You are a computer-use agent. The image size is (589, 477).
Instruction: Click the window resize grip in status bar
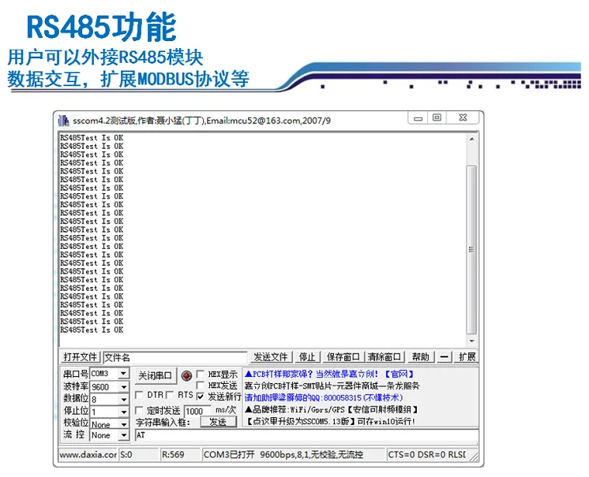[474, 456]
